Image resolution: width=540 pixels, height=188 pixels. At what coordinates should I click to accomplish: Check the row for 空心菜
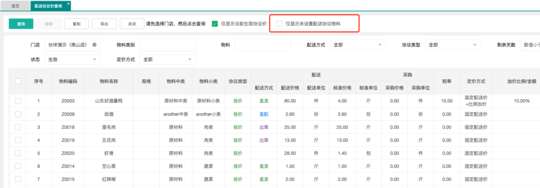[x=18, y=166]
